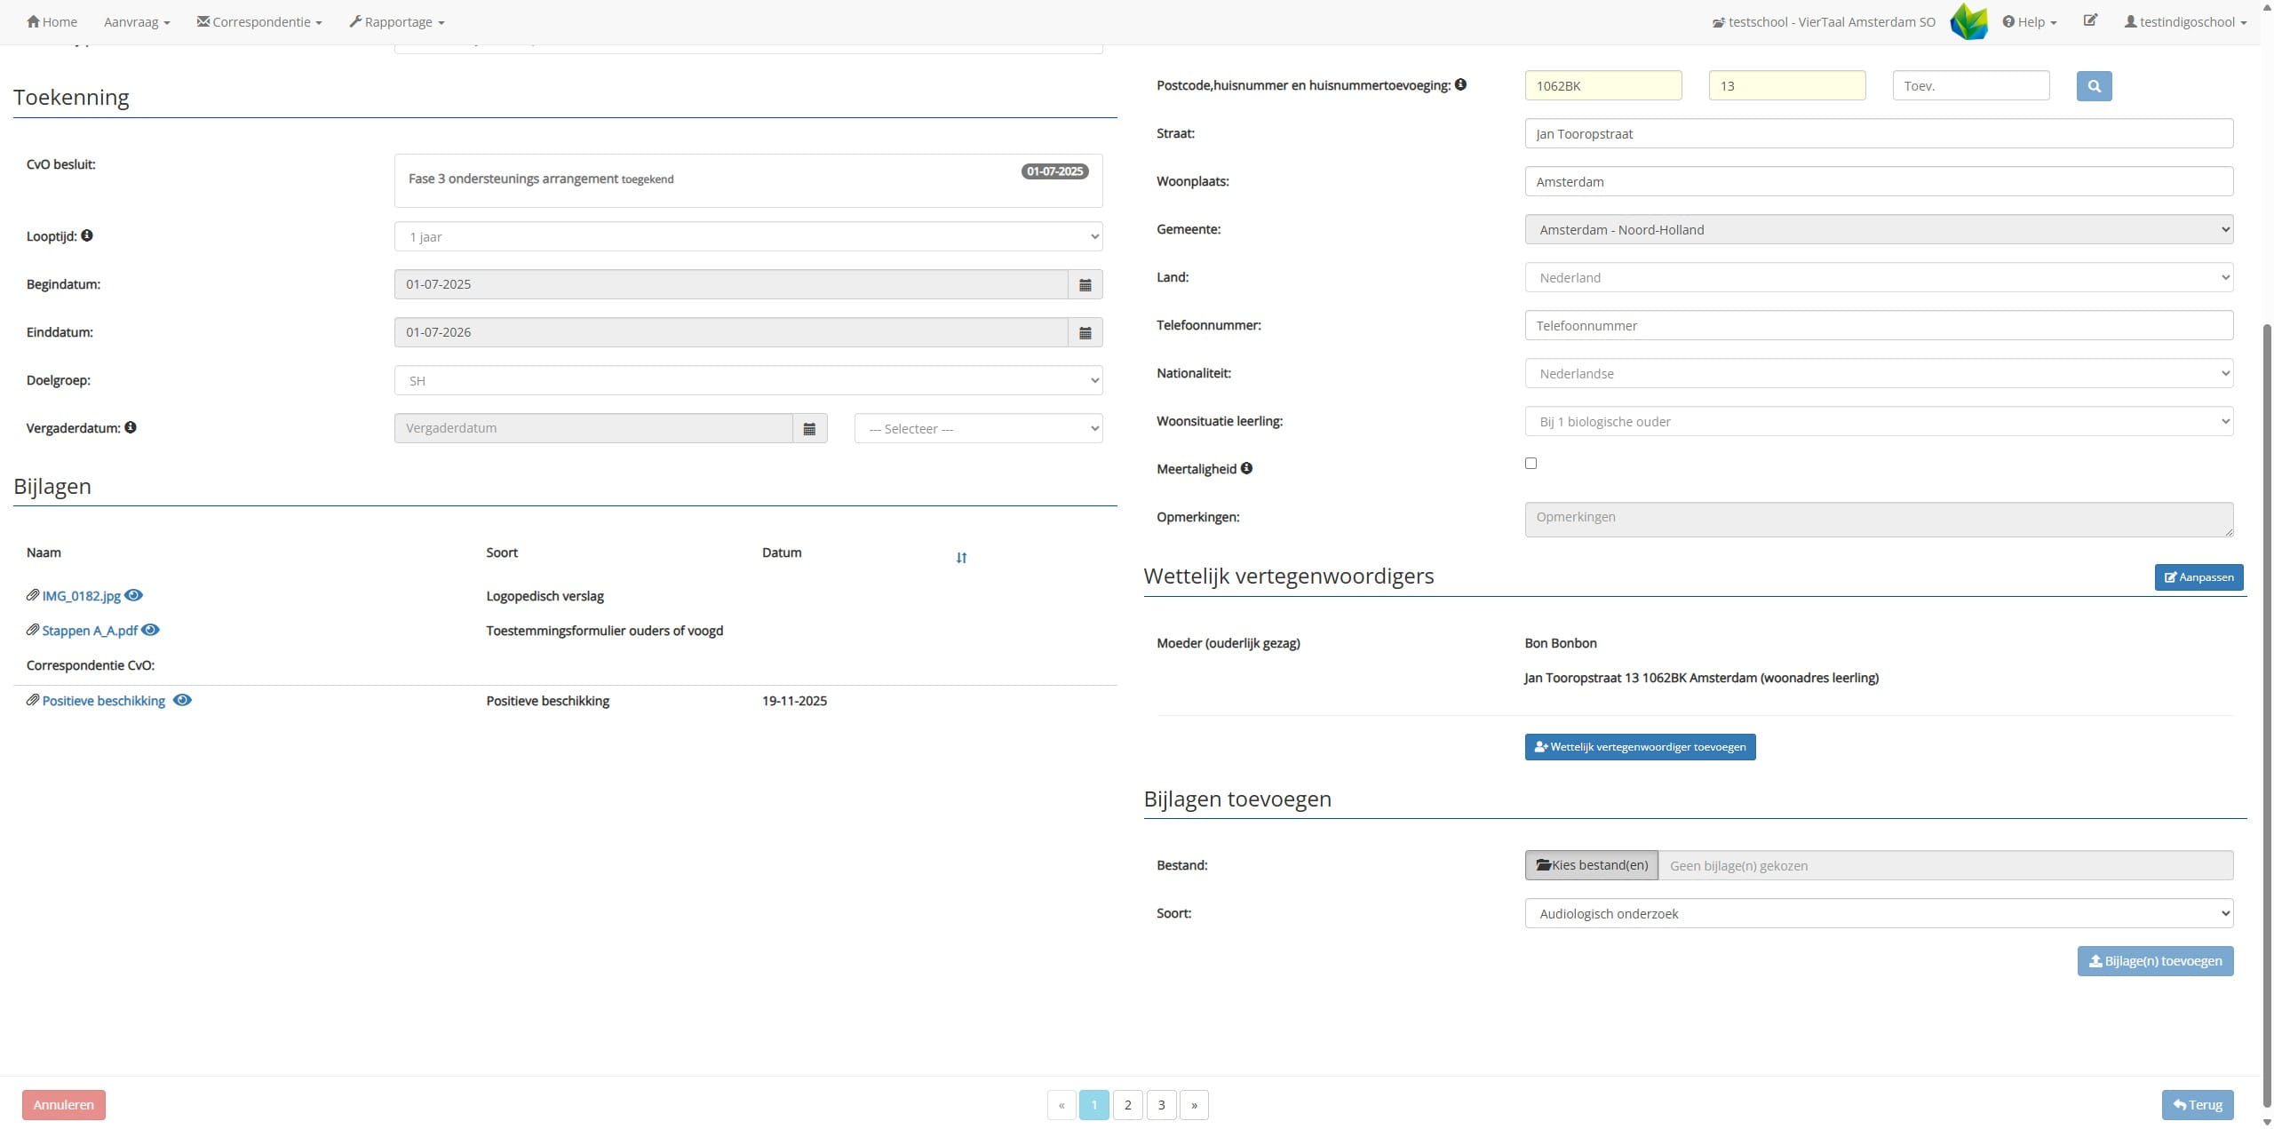Screen dimensions: 2274x1129
Task: Click the Einddatum field 01-07-2026
Action: 731,332
